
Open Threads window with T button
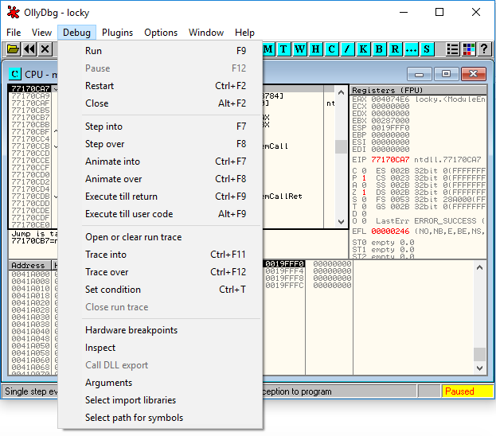pyautogui.click(x=283, y=49)
